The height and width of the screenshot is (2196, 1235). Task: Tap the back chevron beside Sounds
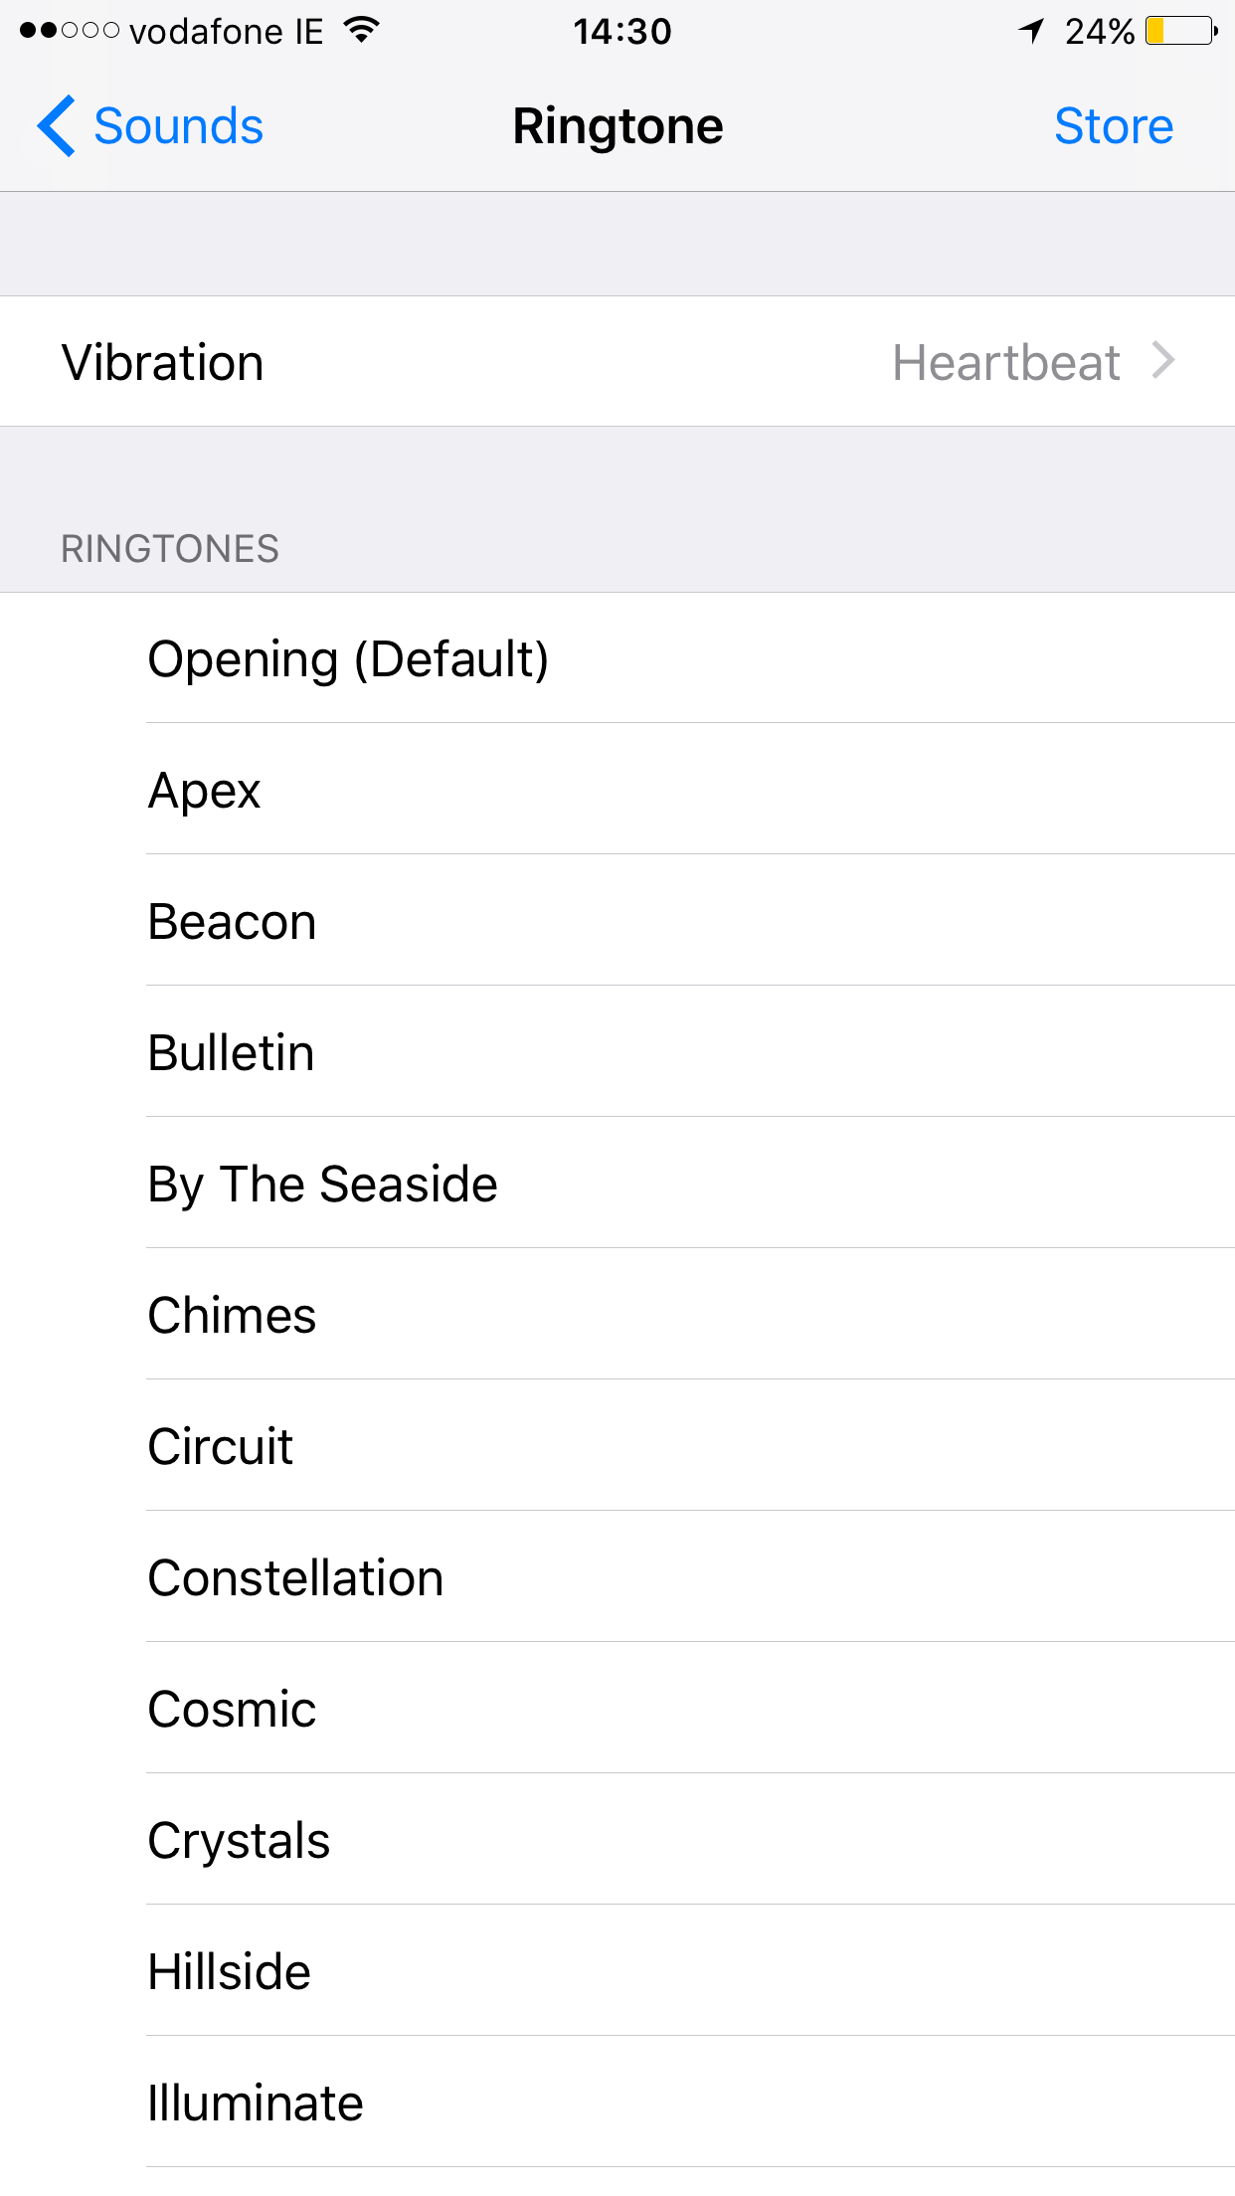pos(57,125)
